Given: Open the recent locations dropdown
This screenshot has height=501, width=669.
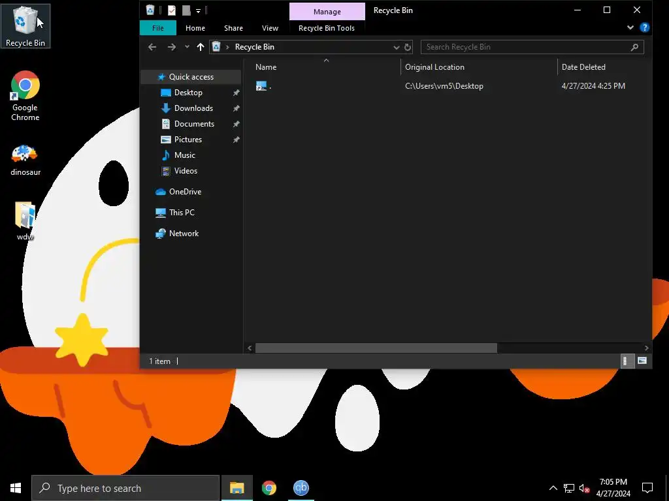Looking at the screenshot, I should tap(187, 47).
